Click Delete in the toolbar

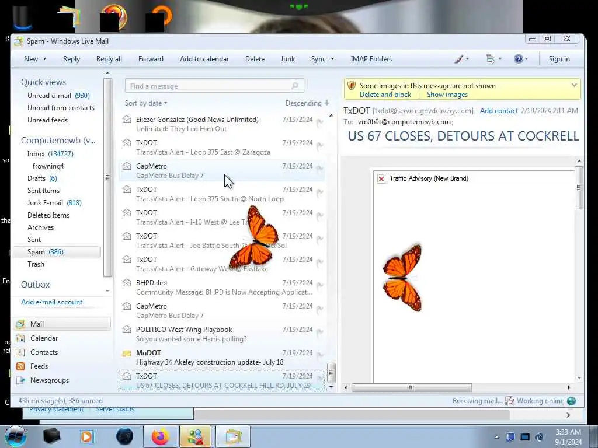coord(255,59)
